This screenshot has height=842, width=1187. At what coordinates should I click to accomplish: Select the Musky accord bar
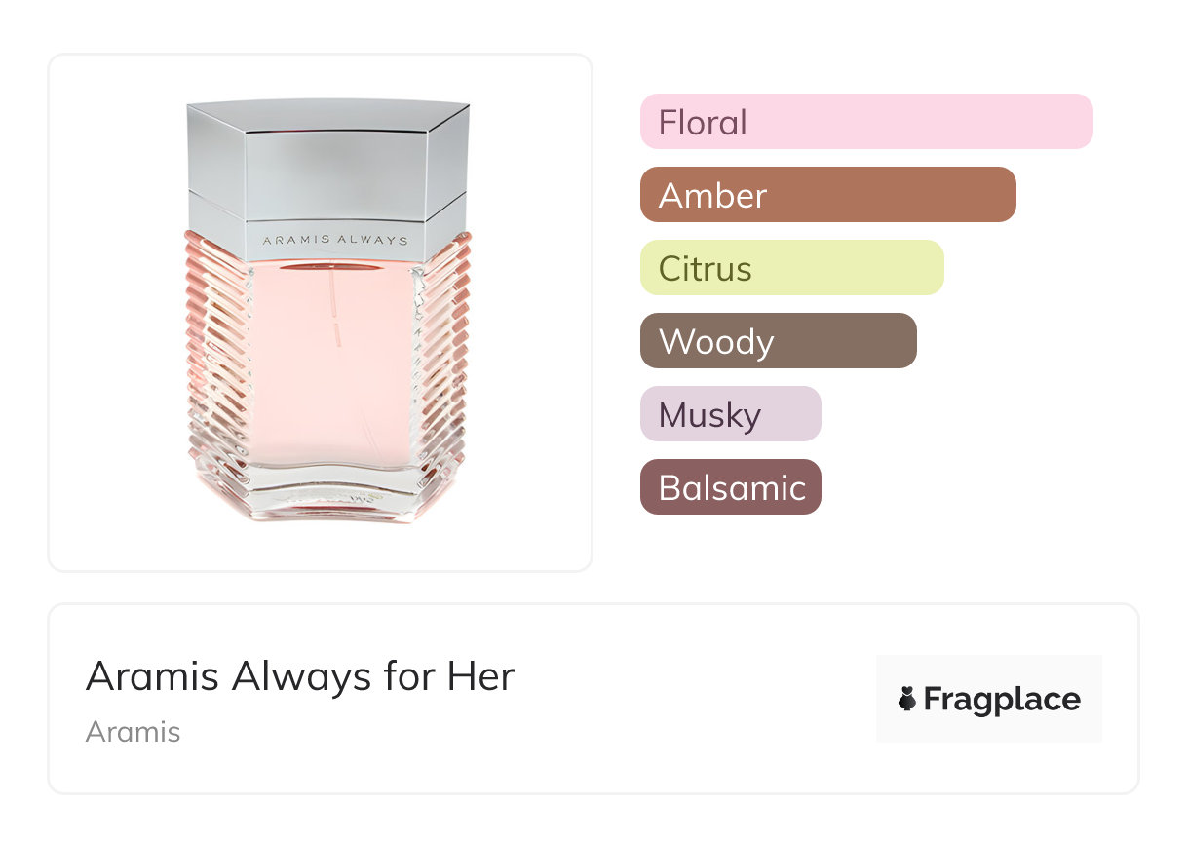pos(730,414)
